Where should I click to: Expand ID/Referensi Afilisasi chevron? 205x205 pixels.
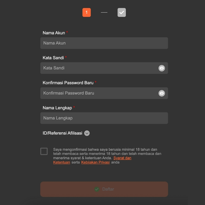click(x=87, y=133)
